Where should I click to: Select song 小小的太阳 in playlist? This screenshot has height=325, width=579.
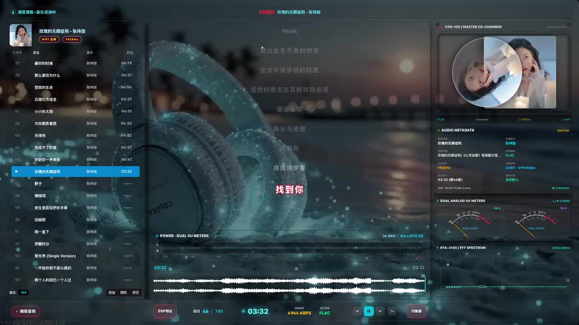point(76,111)
